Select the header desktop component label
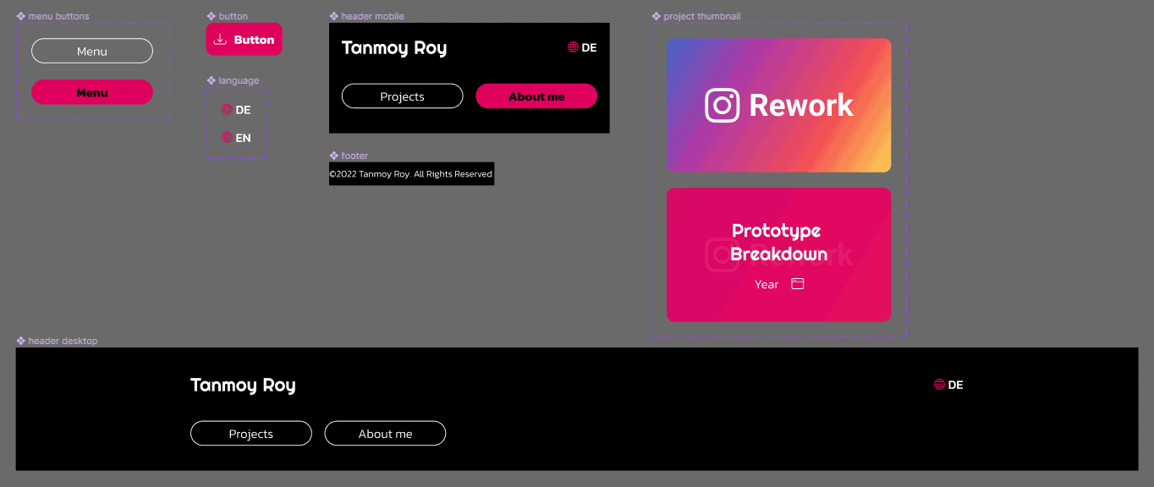 [58, 341]
